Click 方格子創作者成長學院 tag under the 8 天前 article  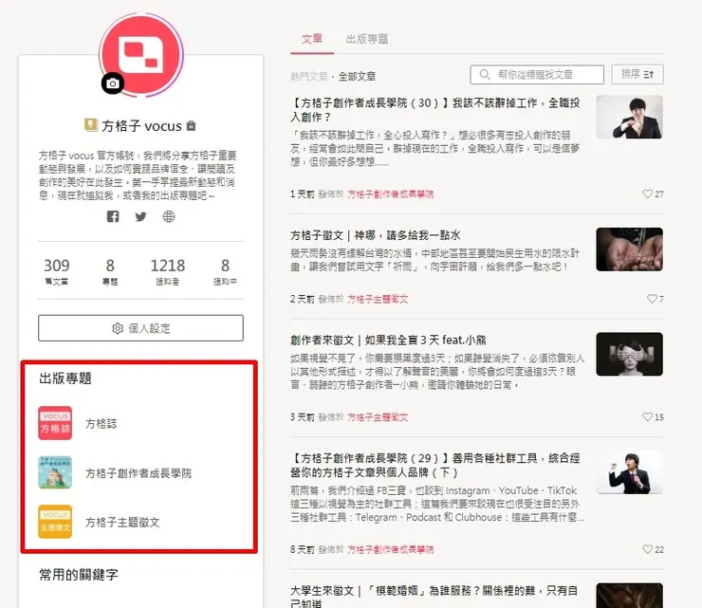click(x=391, y=550)
